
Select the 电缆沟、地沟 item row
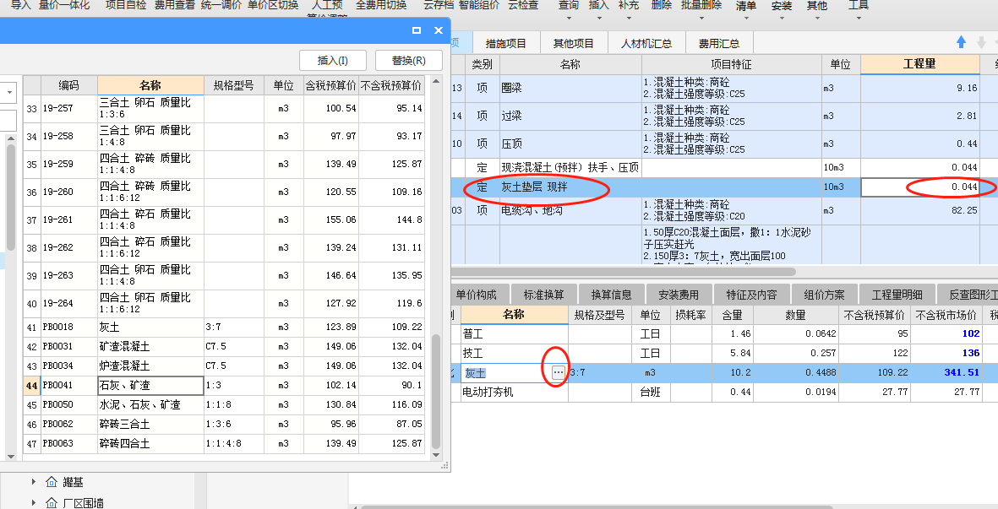[724, 210]
